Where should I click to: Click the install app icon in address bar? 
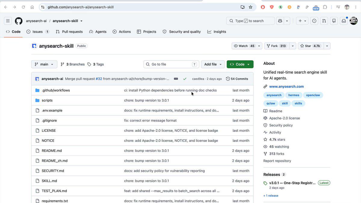pyautogui.click(x=242, y=7)
